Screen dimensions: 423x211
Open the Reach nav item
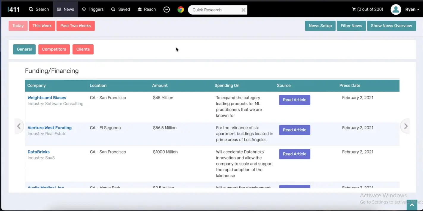(147, 9)
